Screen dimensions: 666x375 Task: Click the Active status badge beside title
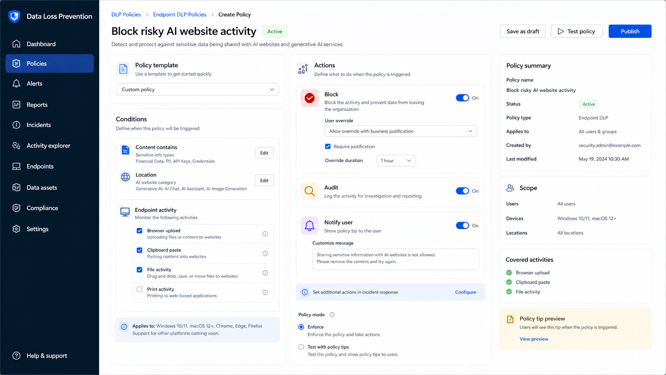click(x=274, y=31)
